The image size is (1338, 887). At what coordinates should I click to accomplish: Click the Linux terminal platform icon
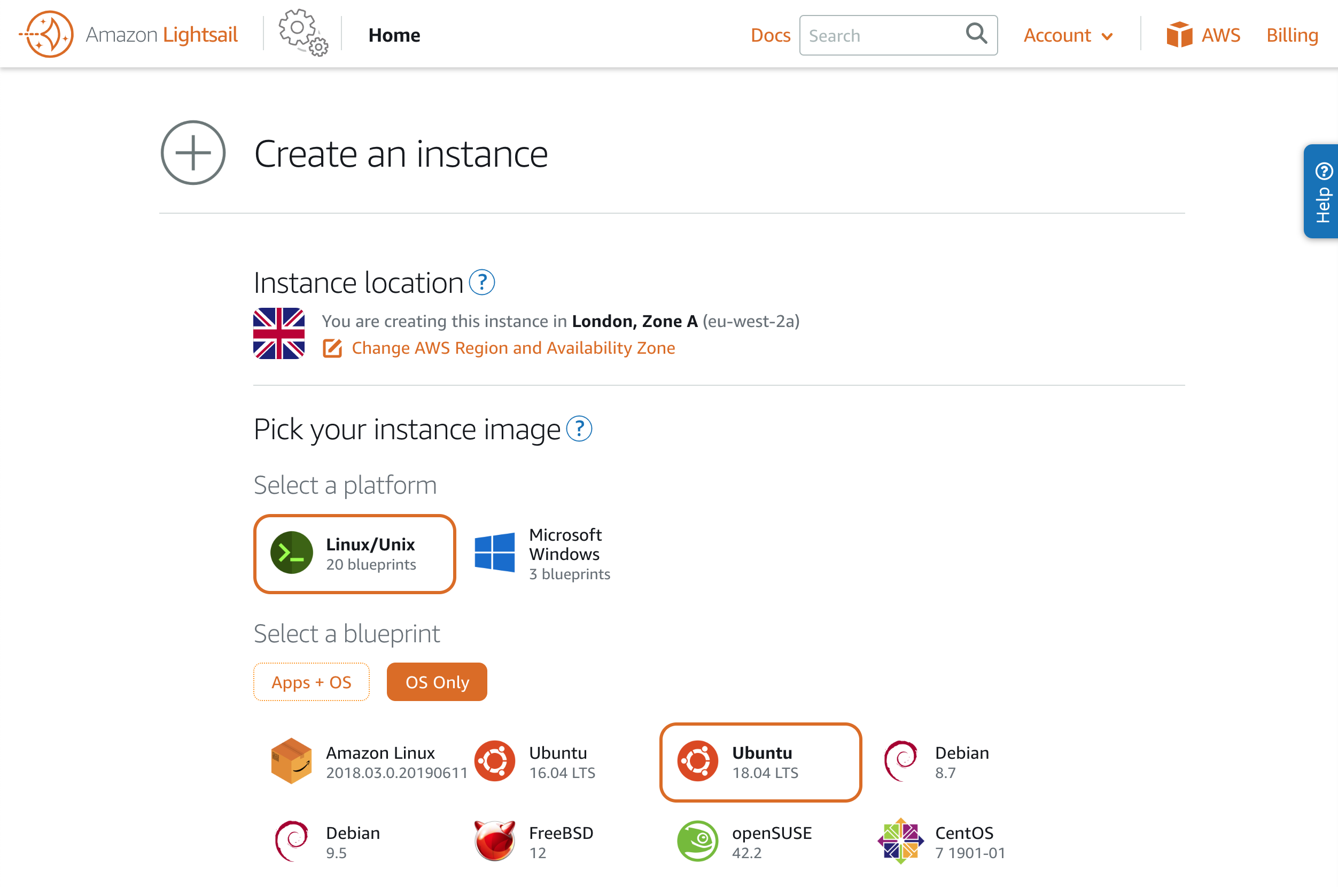coord(291,553)
